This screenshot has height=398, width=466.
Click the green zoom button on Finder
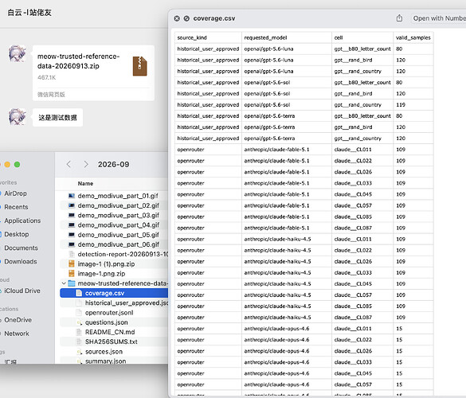(18, 164)
